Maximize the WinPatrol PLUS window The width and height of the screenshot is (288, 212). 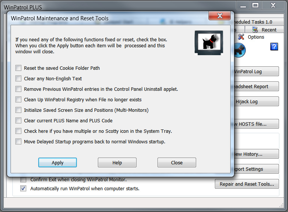[255, 5]
